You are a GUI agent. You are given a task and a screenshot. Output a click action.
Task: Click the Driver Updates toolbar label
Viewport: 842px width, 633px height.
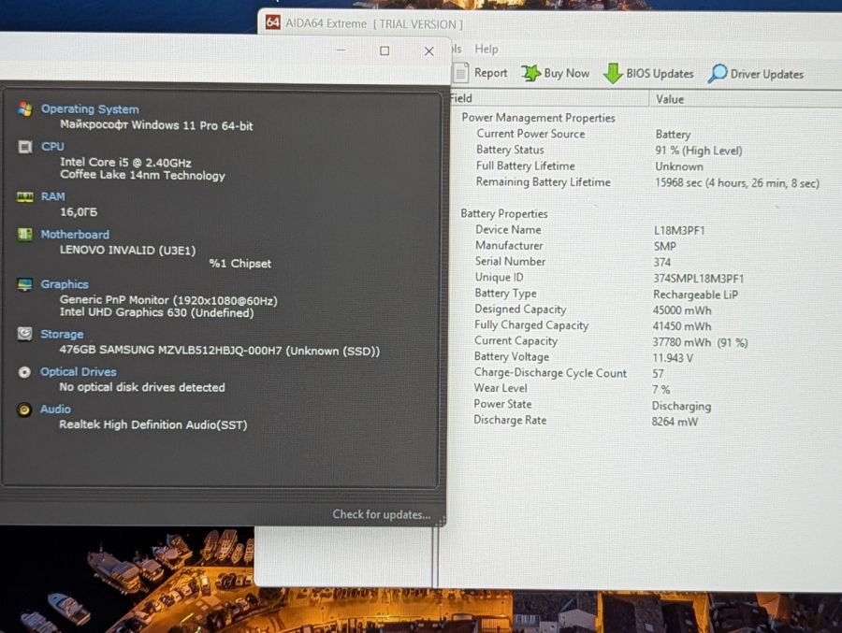tap(767, 74)
